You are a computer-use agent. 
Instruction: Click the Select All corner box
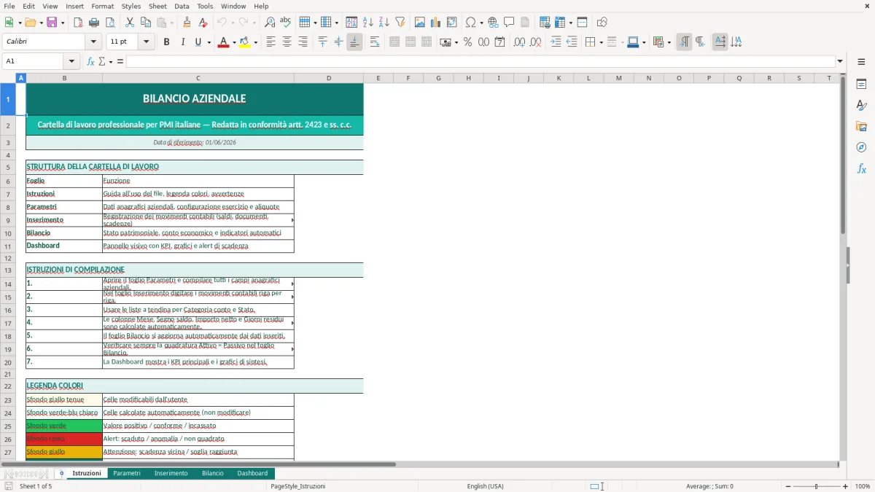(8, 78)
